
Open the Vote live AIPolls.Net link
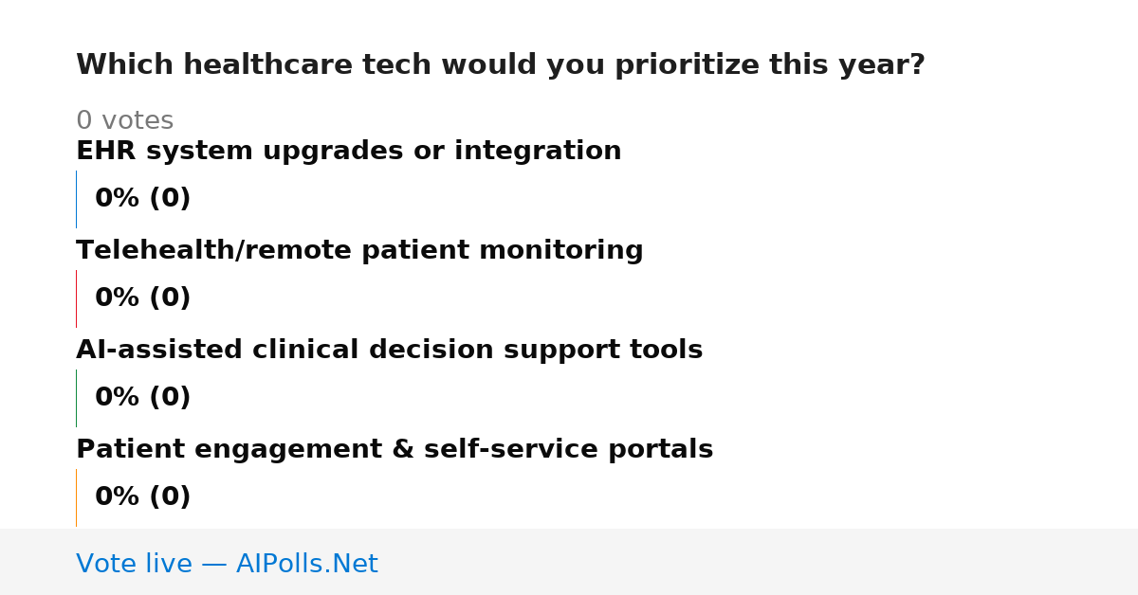(x=227, y=564)
